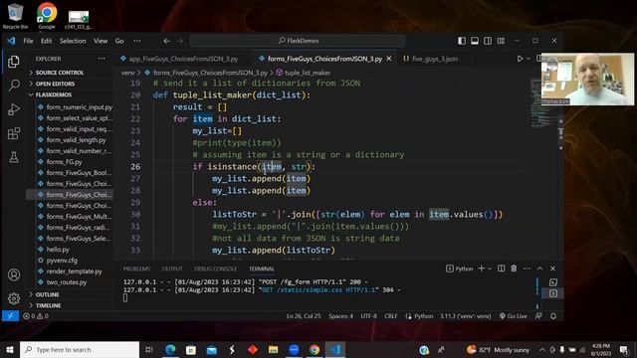Switch to app_FiveGuys_ChoicesFromJSON_3.py tab
Screen dimensions: 637x358
[182, 59]
